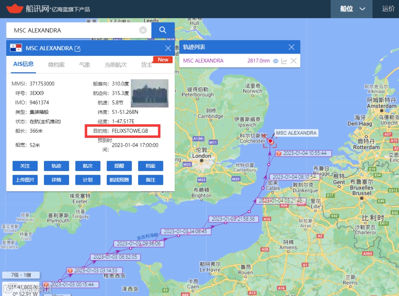Close the 轨迹列表 track list panel
Screen dimensions: 399x296
(291, 47)
